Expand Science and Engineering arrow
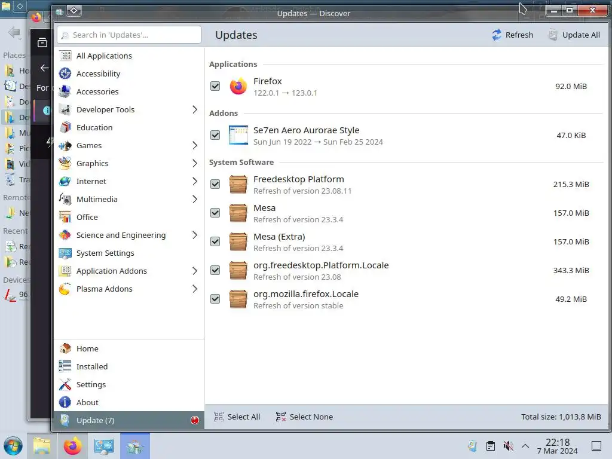The image size is (612, 459). click(195, 235)
